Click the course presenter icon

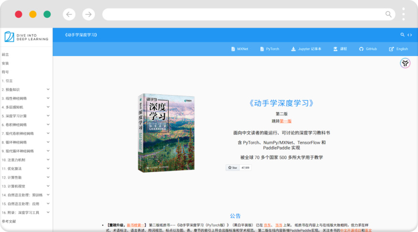pos(335,49)
